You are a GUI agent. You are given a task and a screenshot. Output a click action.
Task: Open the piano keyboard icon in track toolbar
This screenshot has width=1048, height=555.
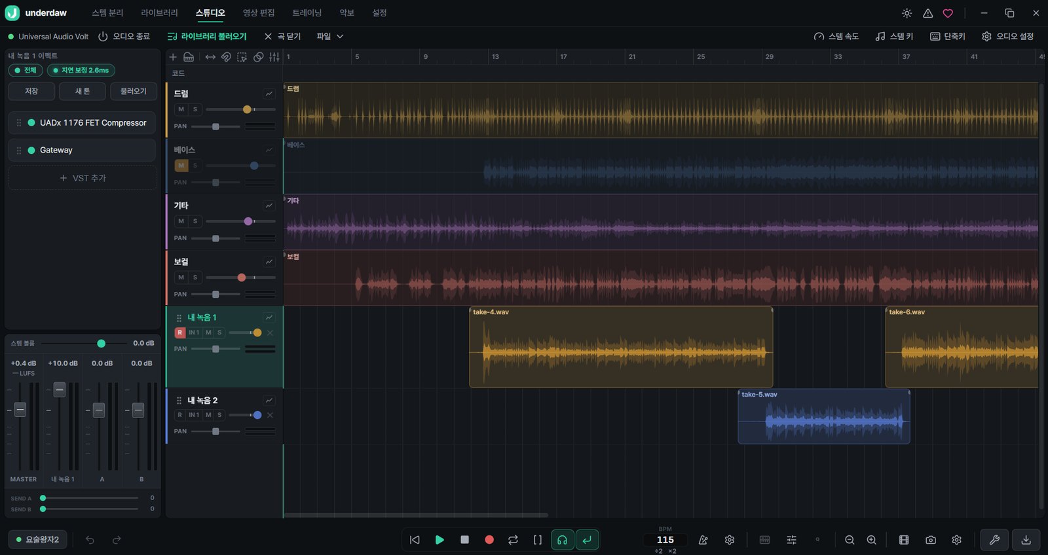pos(189,57)
